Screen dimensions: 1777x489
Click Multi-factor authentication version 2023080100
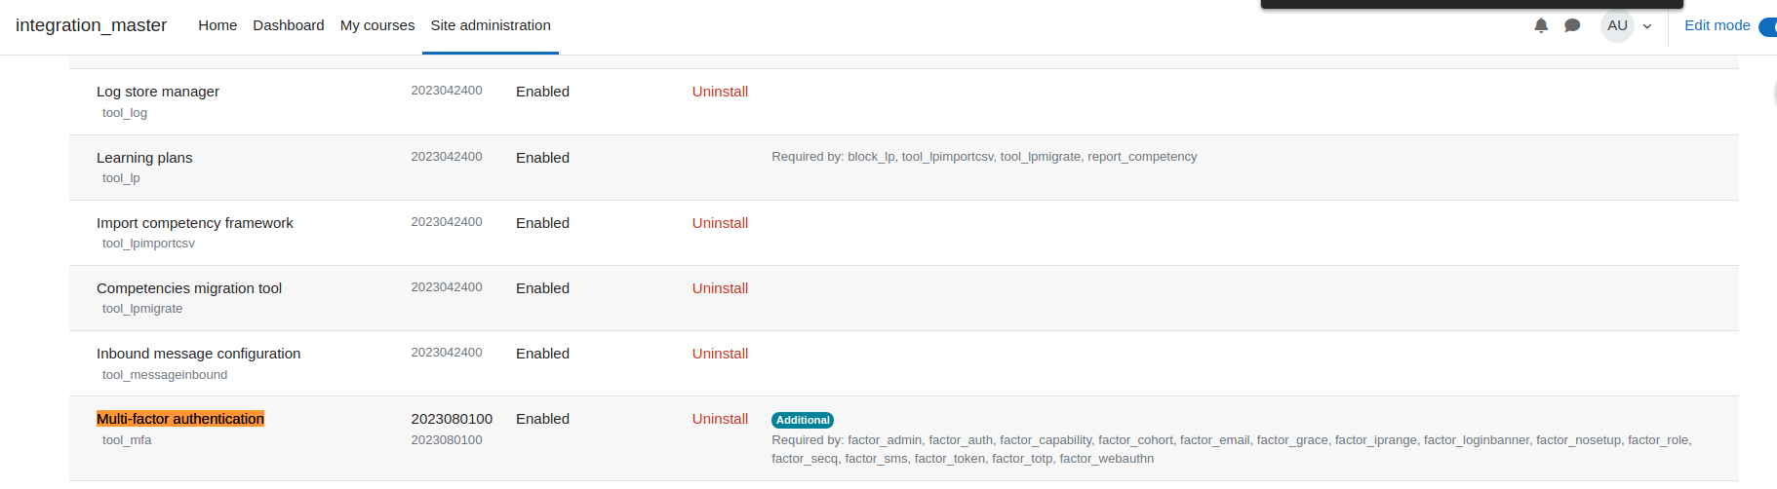[x=452, y=419]
